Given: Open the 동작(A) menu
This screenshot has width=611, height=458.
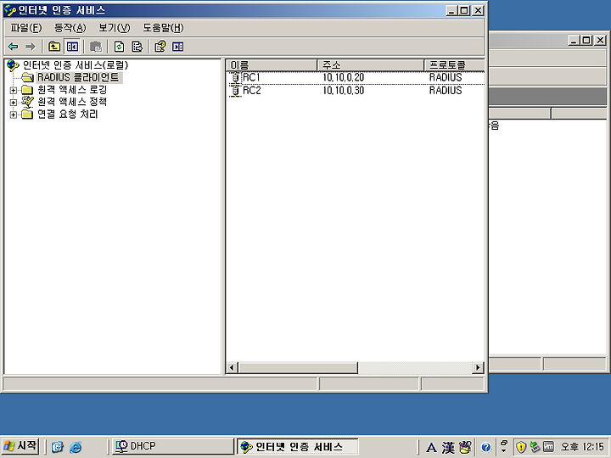Looking at the screenshot, I should tap(70, 28).
